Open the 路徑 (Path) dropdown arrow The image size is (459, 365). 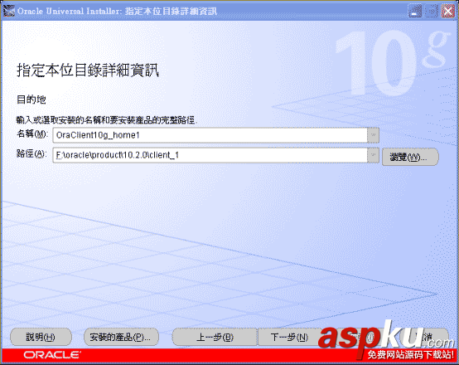373,155
